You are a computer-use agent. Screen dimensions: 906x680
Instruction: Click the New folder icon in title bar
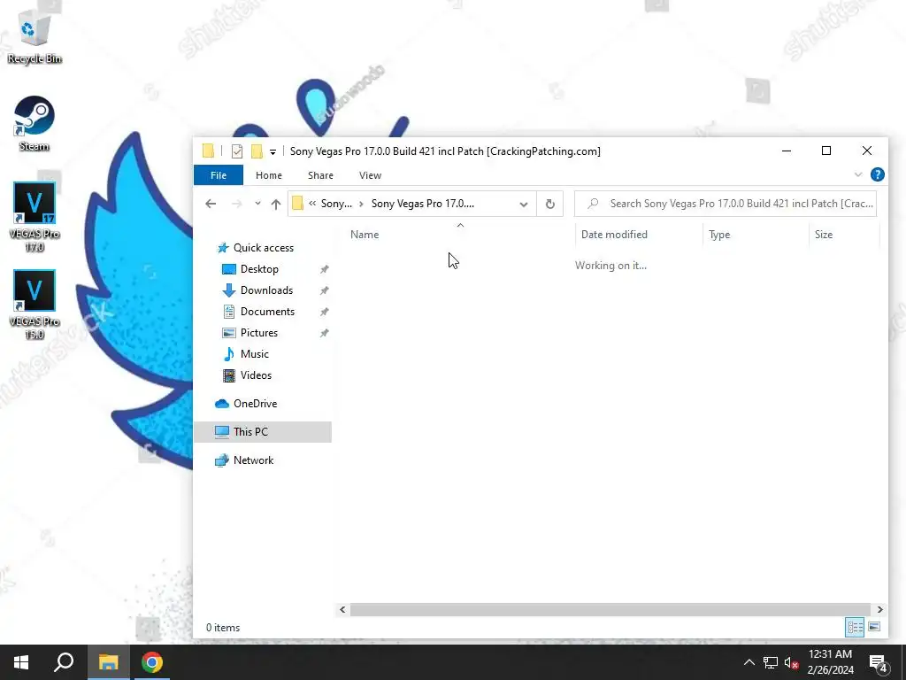coord(257,151)
